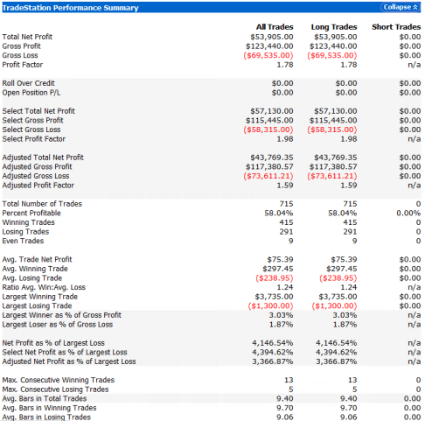Select All Trades value $3,735.00

tap(274, 297)
